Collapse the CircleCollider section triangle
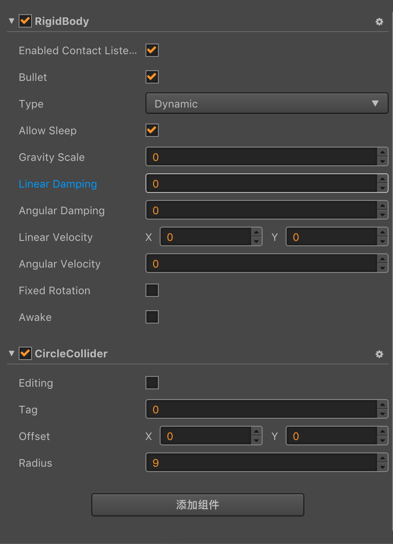Viewport: 393px width, 544px height. pos(12,353)
